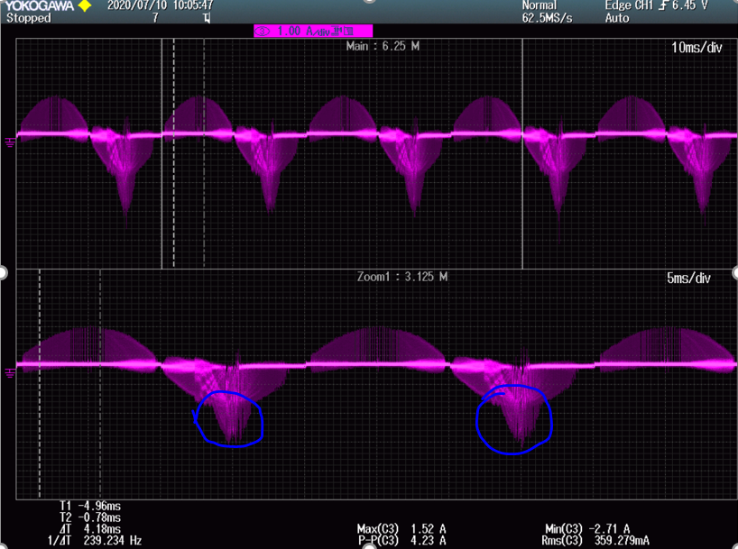Click the YOKOGAWA logo text
Viewport: 738px width, 549px height.
(x=40, y=5)
